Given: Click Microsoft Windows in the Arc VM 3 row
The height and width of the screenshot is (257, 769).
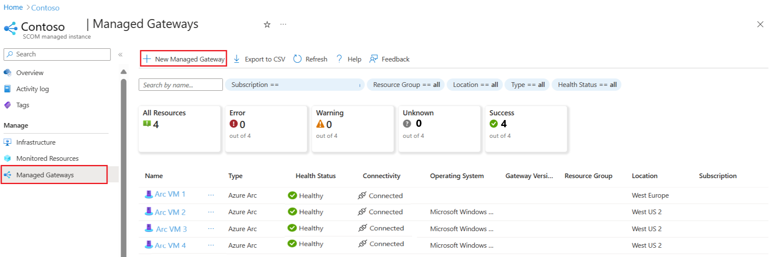Looking at the screenshot, I should pos(461,229).
